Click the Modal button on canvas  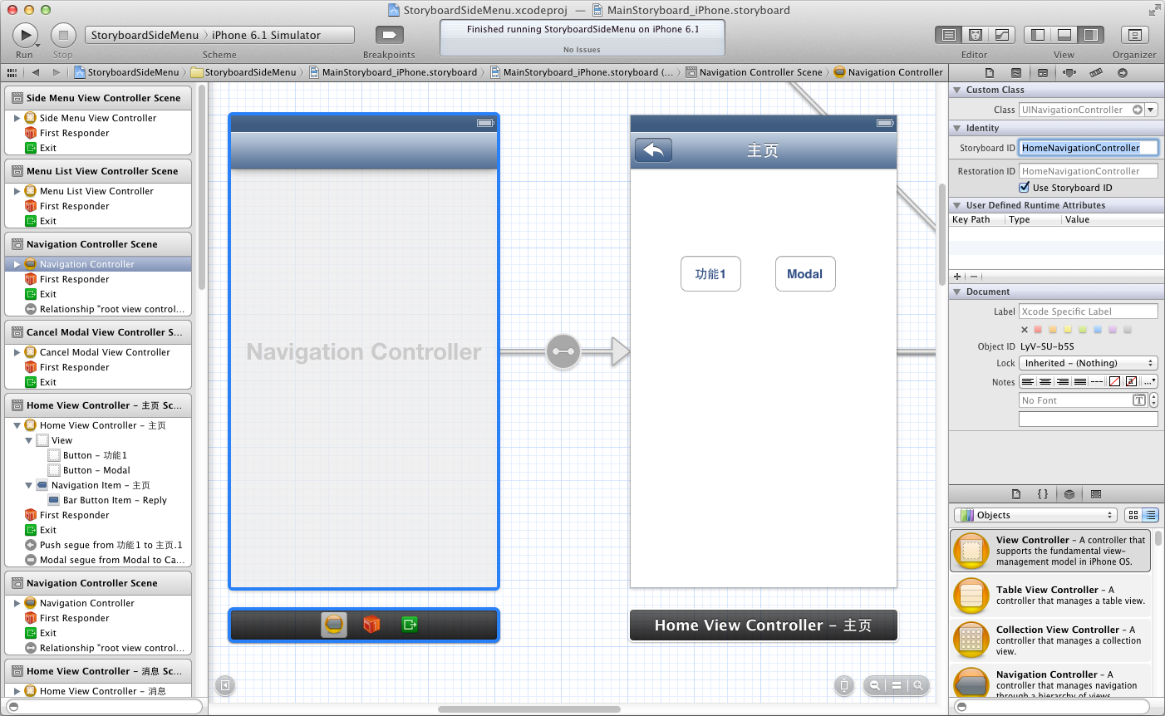click(805, 274)
